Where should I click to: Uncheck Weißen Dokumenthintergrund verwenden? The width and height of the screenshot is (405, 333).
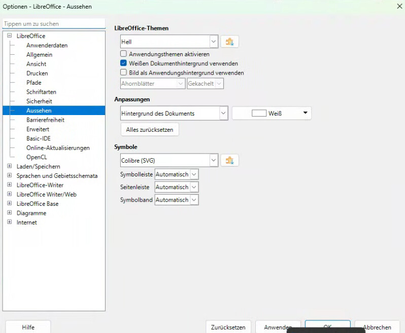123,63
